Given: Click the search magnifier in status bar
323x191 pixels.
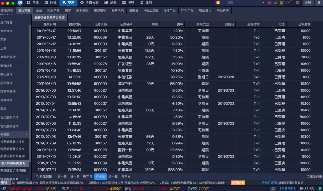Looking at the screenshot, I should 273,189.
